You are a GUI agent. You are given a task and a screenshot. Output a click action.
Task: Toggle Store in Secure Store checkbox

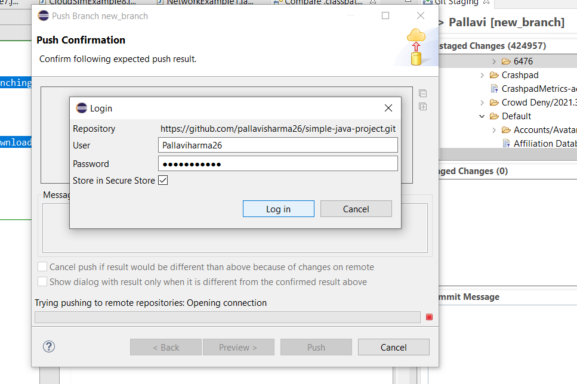(x=163, y=180)
